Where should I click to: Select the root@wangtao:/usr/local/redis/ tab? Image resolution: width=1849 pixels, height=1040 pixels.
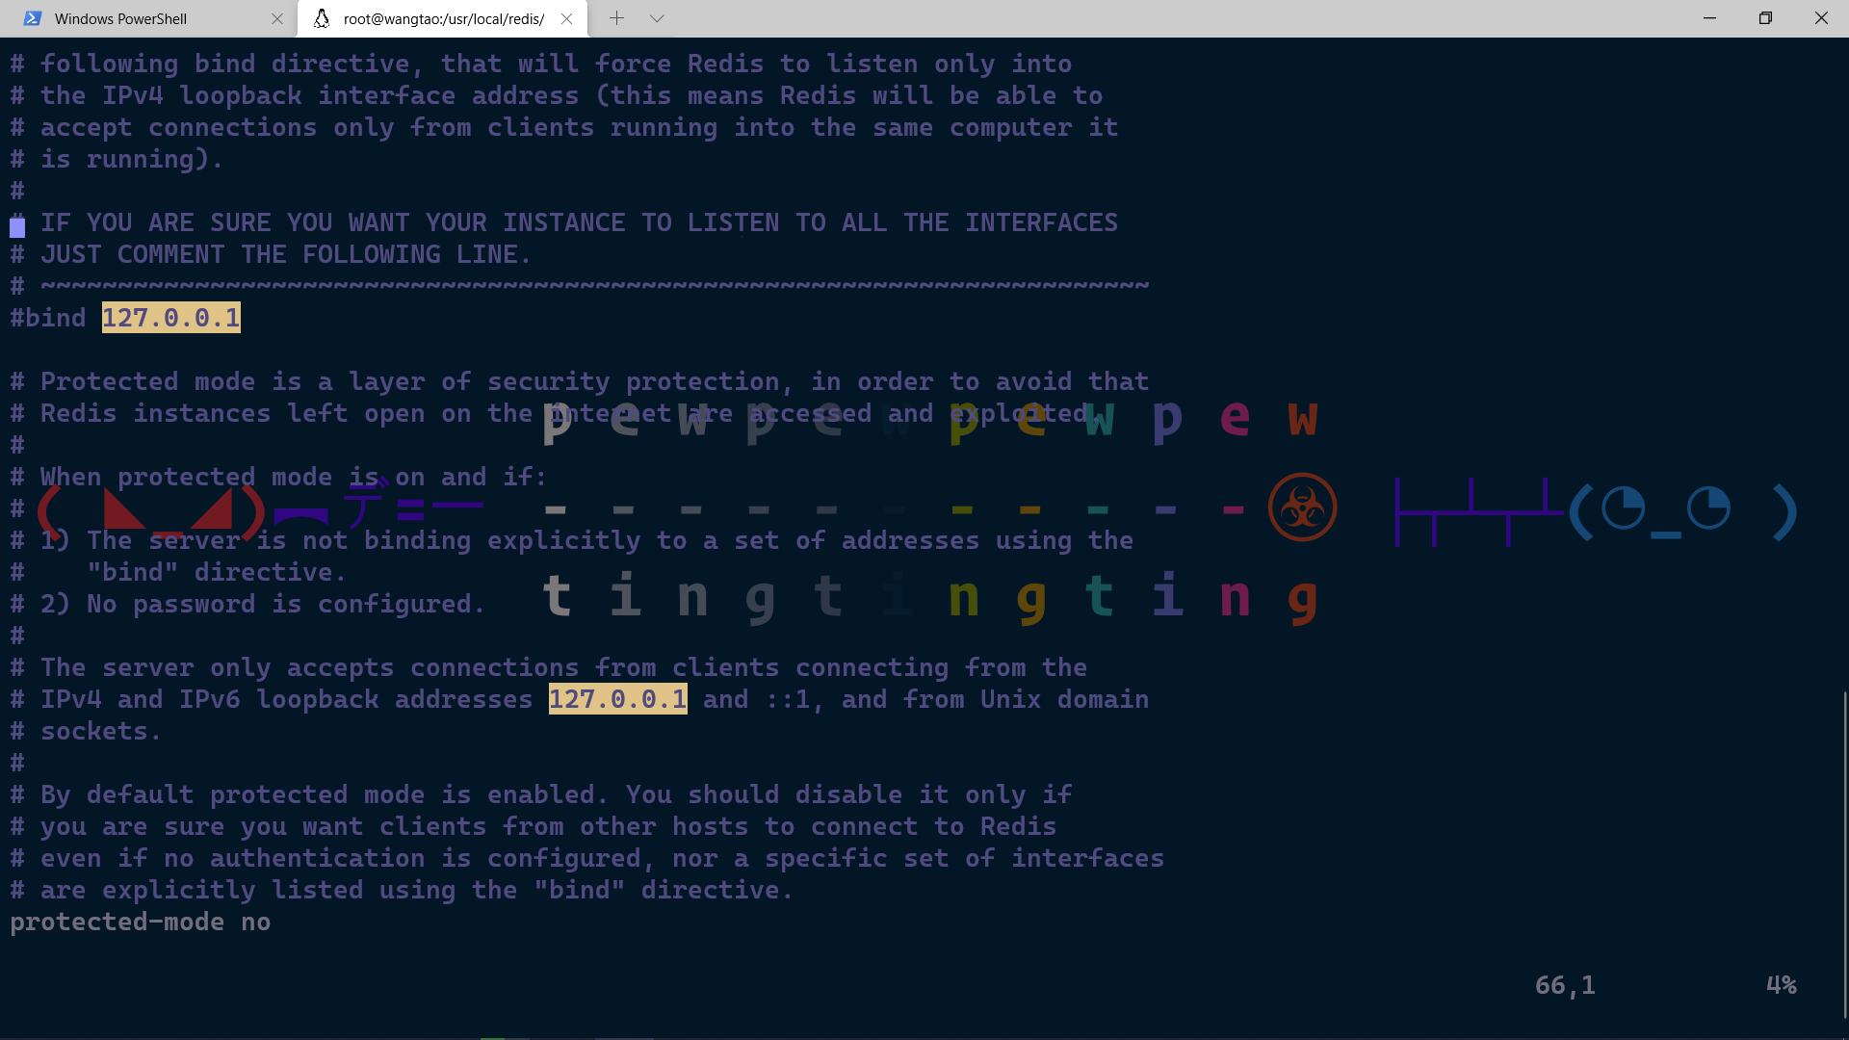point(443,18)
